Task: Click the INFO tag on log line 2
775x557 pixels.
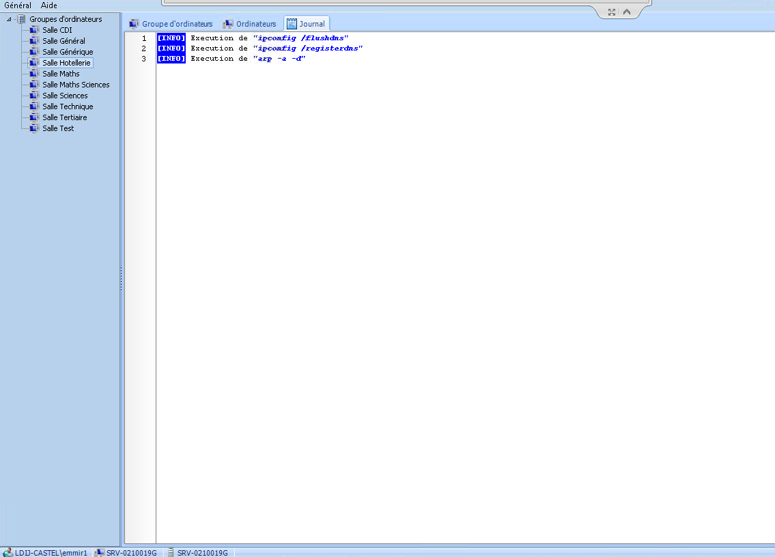Action: pos(171,48)
